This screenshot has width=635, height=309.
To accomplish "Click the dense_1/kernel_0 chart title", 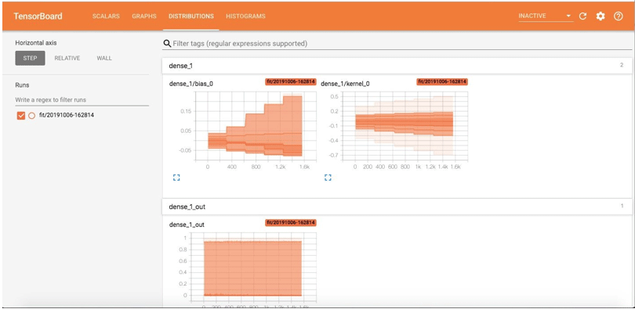I will (x=345, y=84).
